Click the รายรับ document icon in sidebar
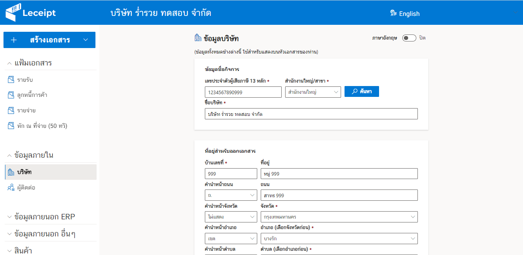 coord(11,80)
